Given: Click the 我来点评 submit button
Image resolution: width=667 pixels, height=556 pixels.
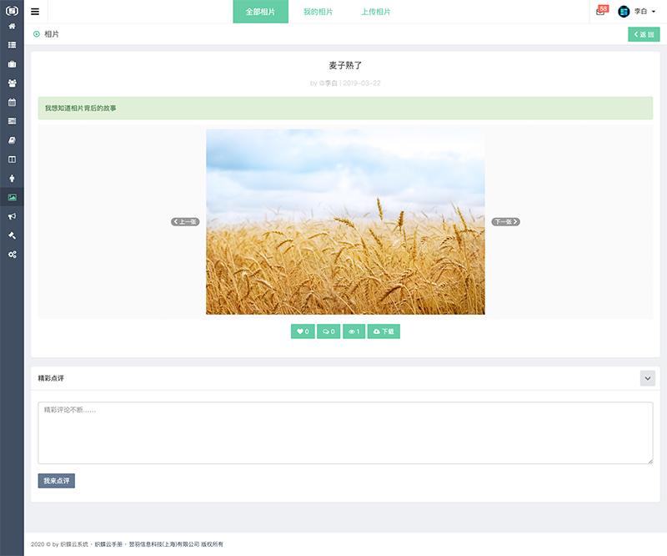Looking at the screenshot, I should tap(56, 481).
